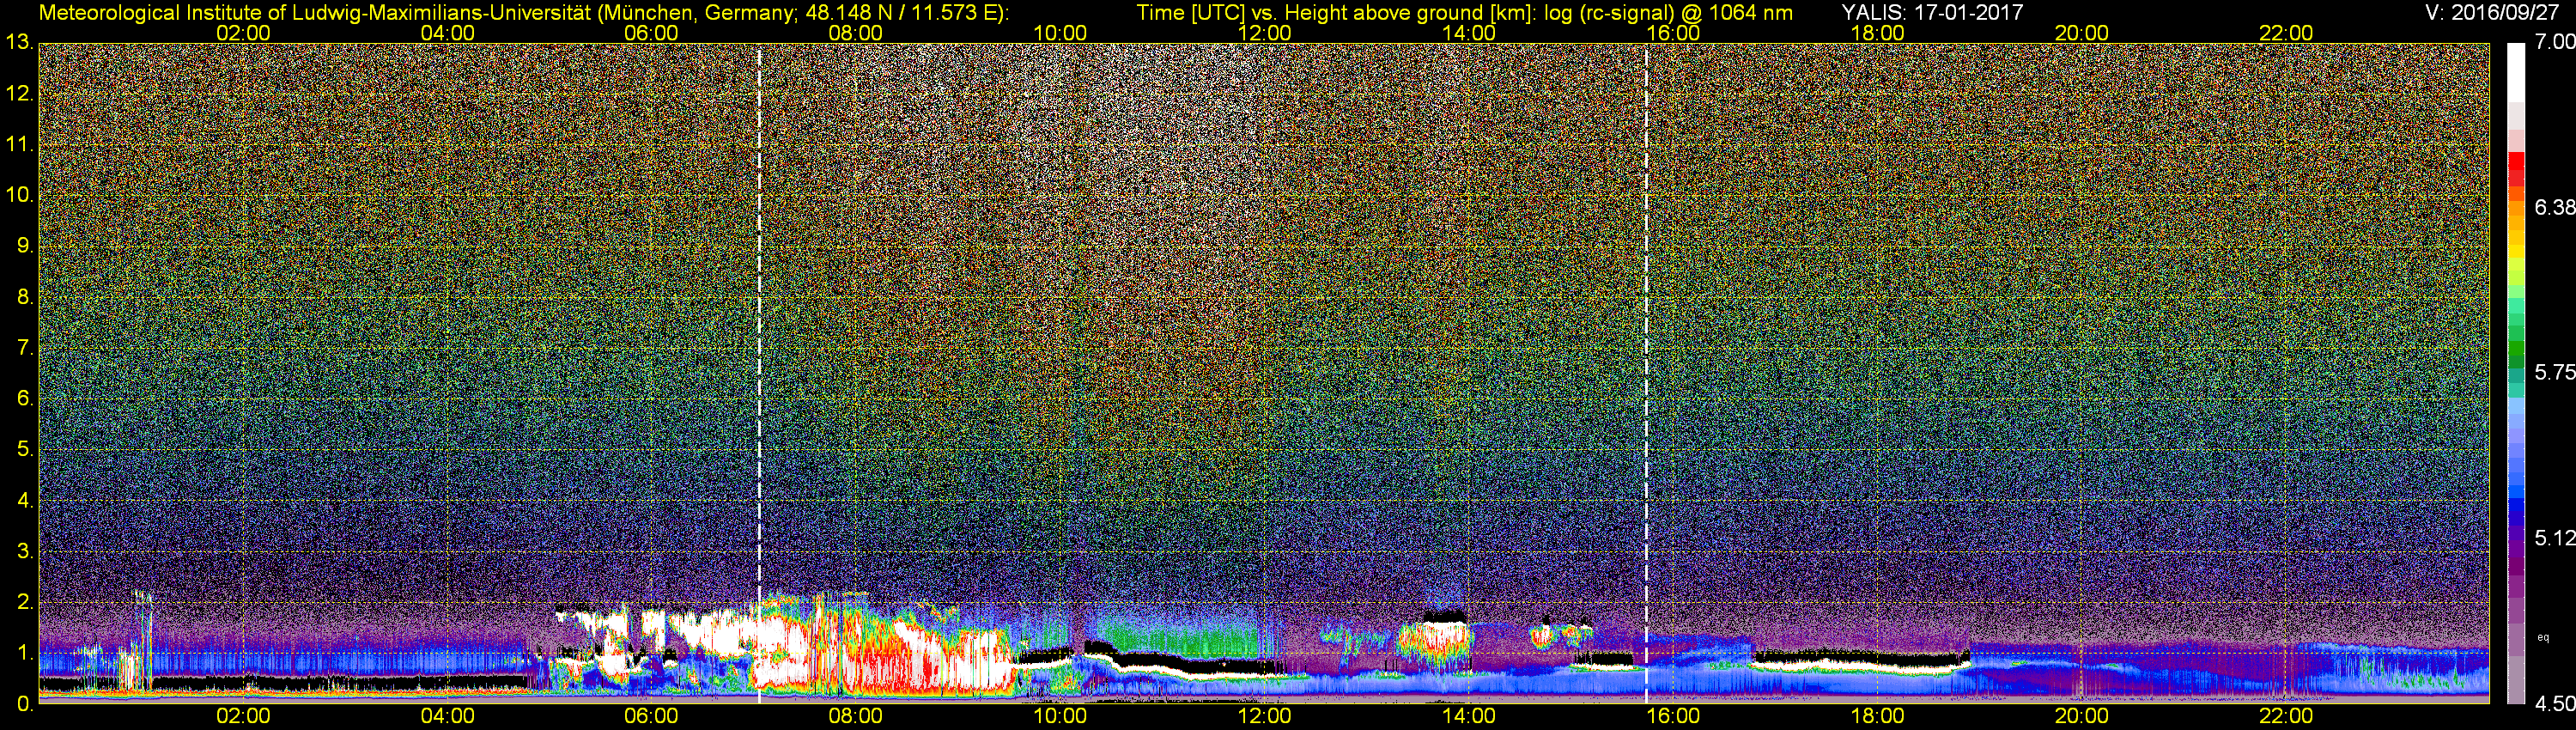Click the dashed white vertical line near 07:00

[x=759, y=373]
